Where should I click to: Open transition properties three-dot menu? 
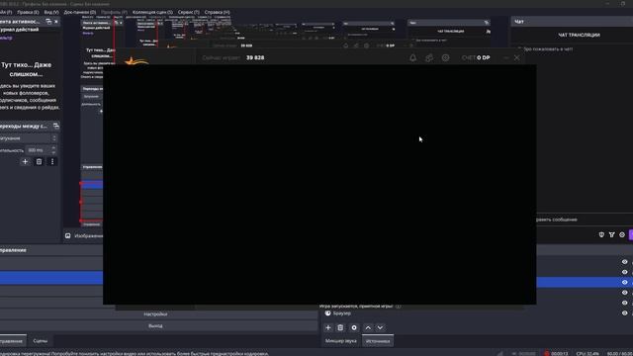[52, 162]
